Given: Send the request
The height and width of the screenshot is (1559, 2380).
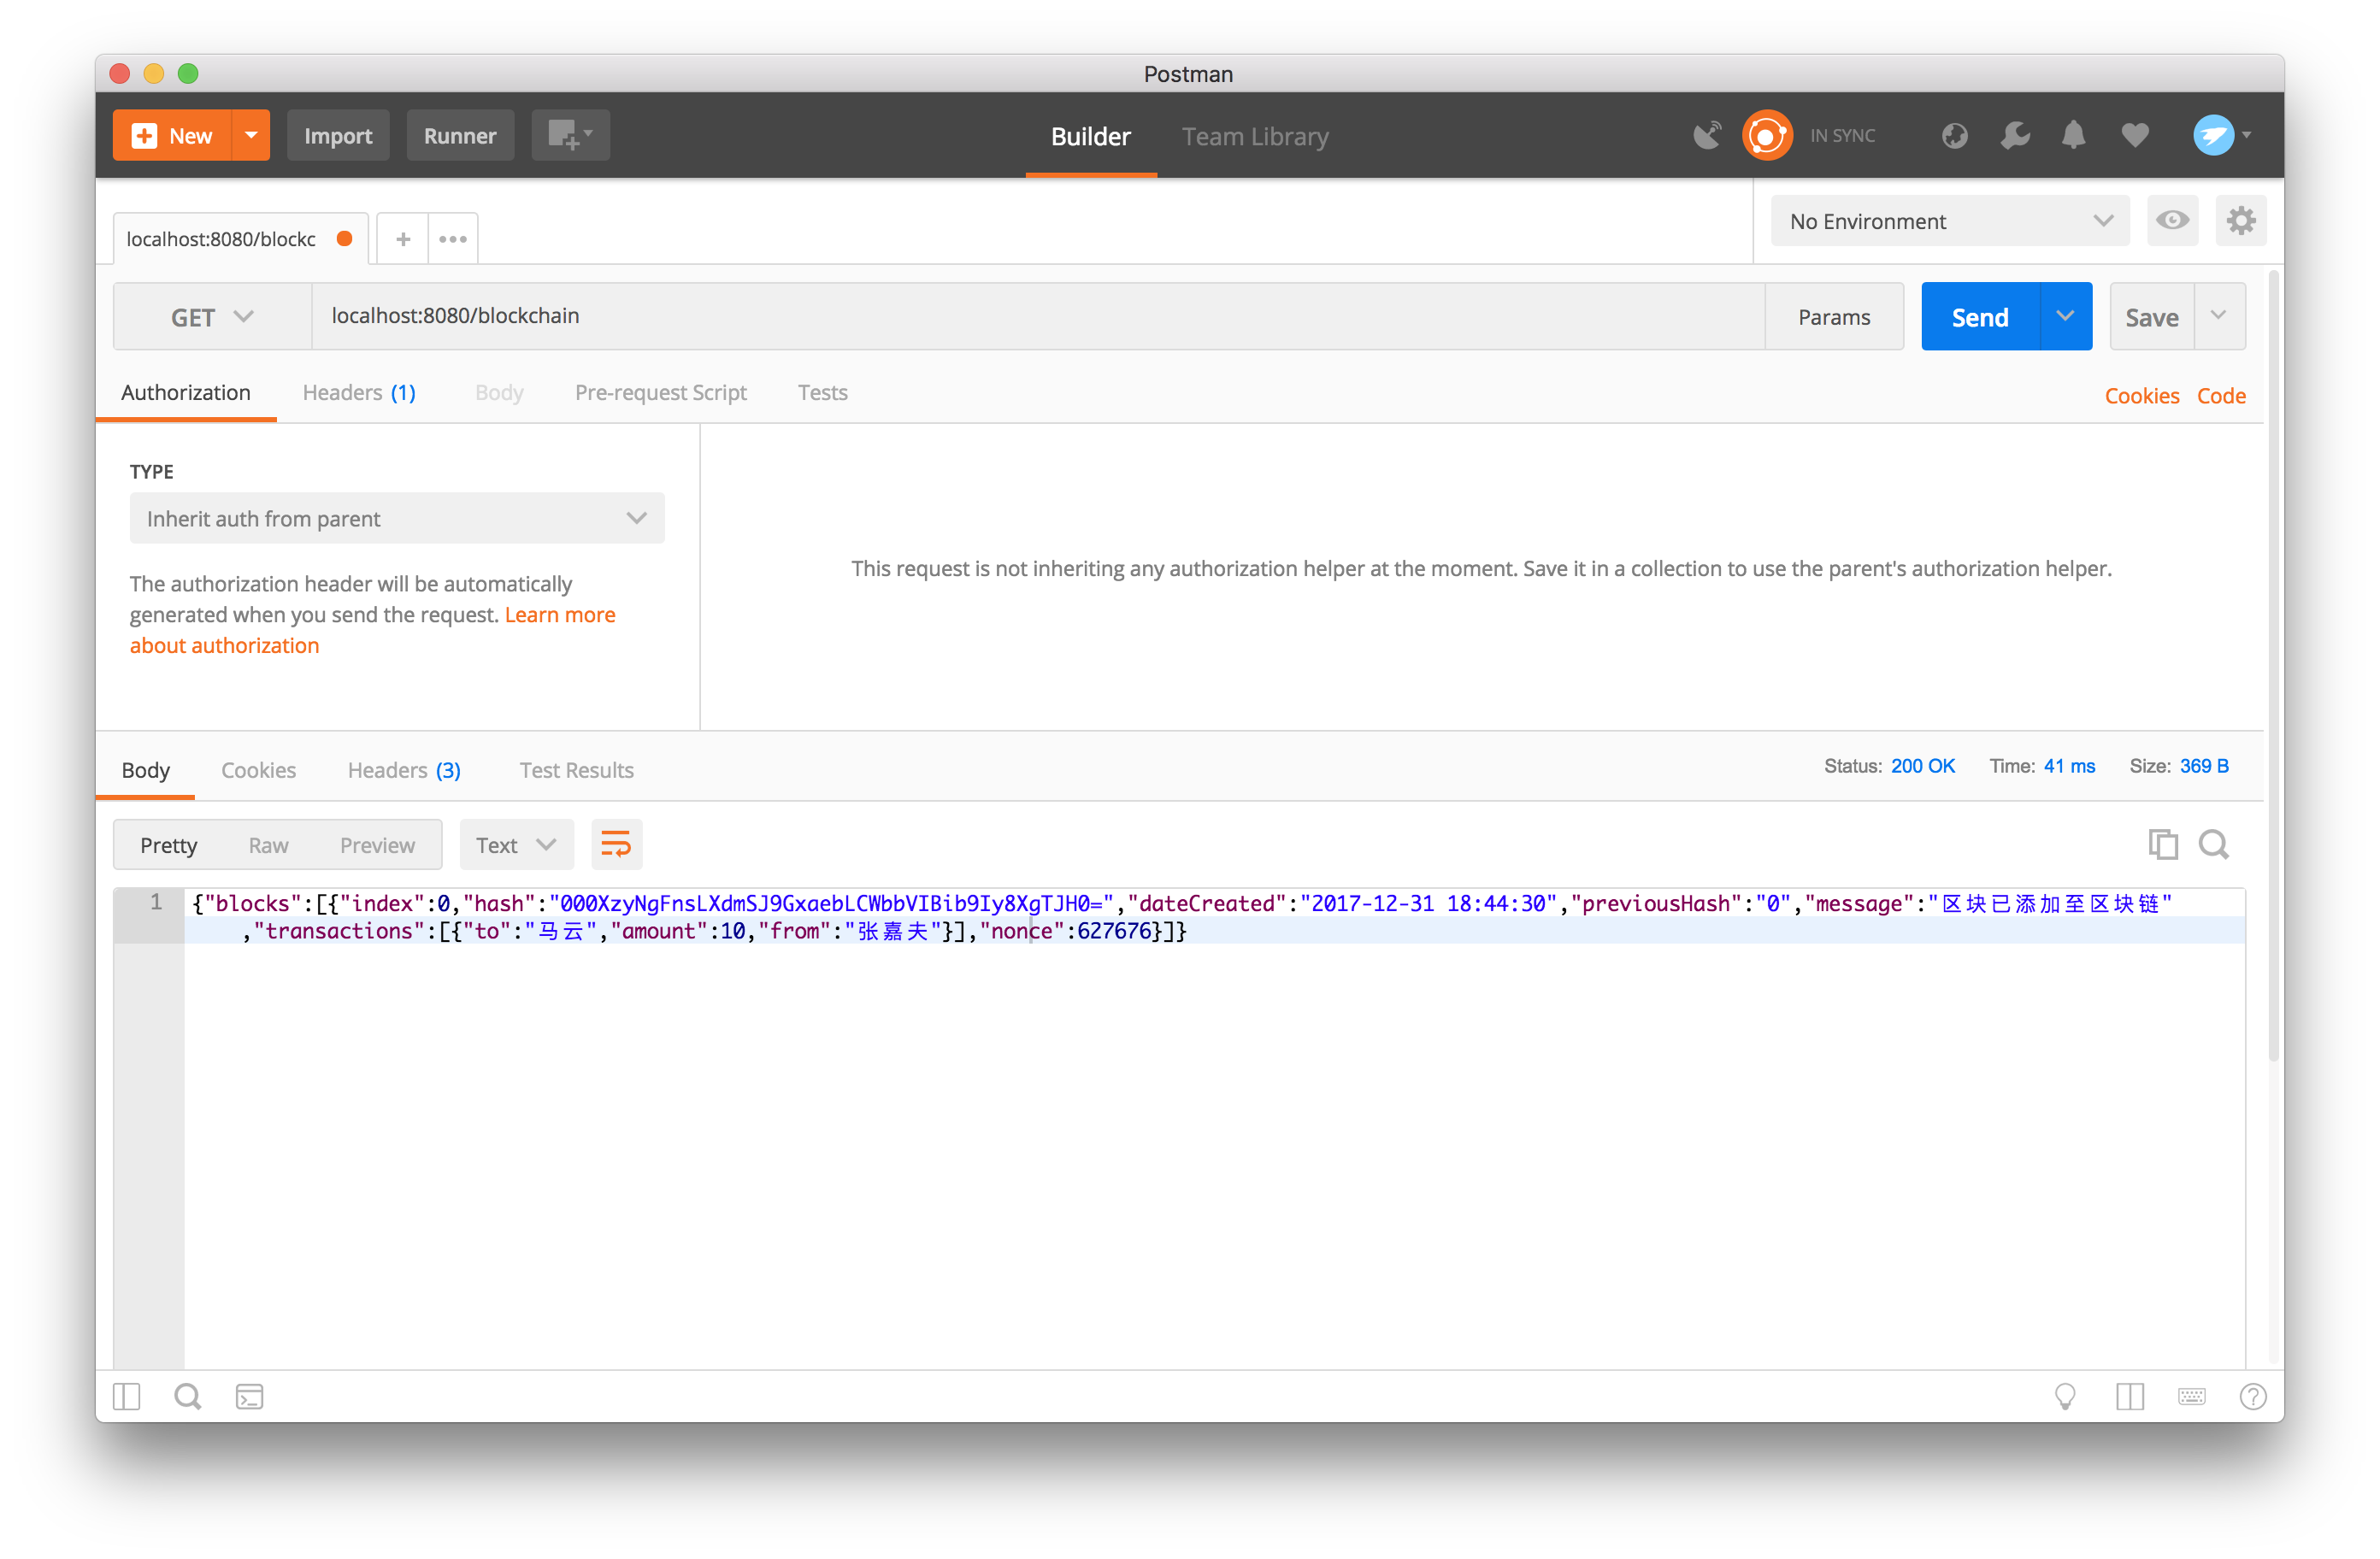Looking at the screenshot, I should pos(1980,317).
